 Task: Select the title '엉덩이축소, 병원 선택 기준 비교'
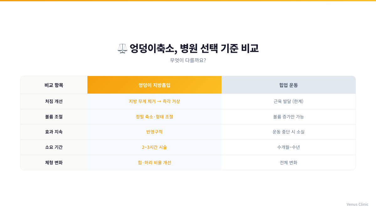194,48
